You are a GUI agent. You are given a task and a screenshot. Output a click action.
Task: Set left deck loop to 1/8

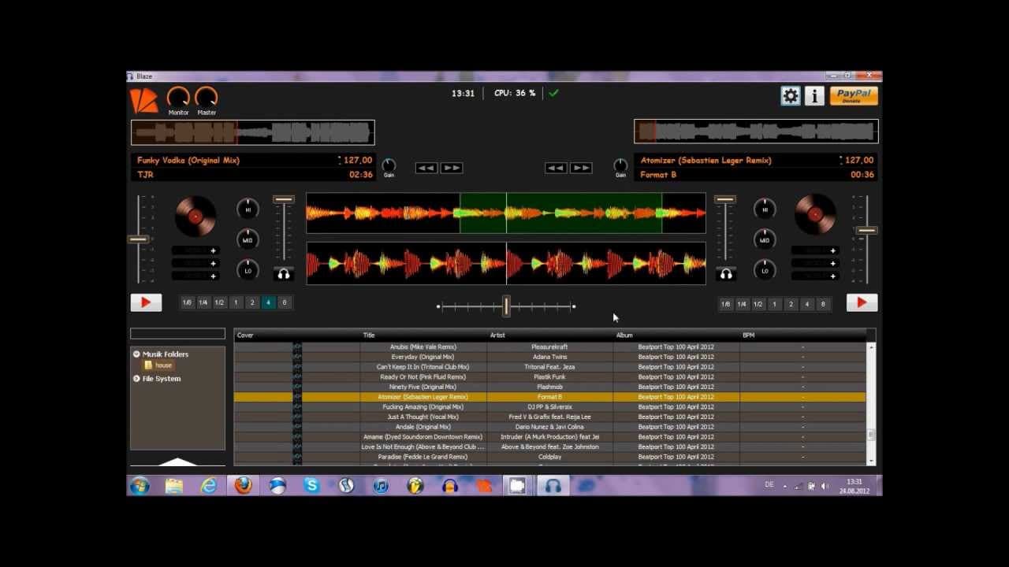(187, 302)
